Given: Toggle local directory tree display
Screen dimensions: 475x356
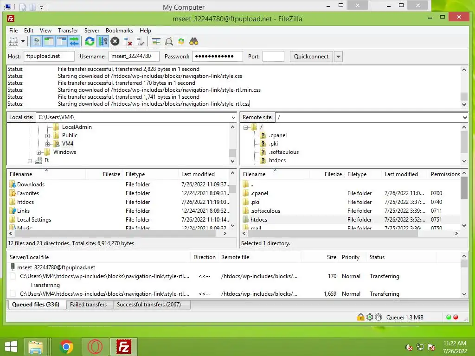Looking at the screenshot, I should [x=49, y=41].
